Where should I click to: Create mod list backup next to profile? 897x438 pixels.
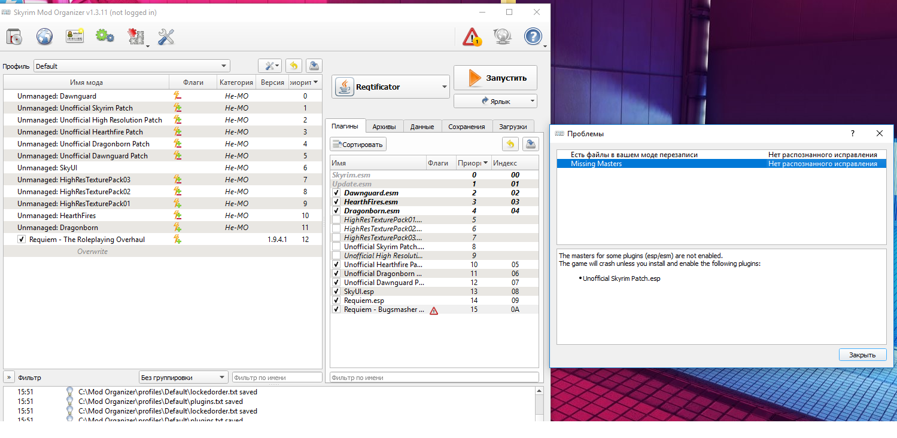coord(314,66)
